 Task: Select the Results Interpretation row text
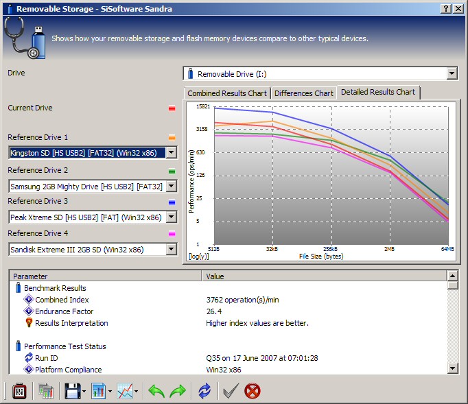coord(71,323)
